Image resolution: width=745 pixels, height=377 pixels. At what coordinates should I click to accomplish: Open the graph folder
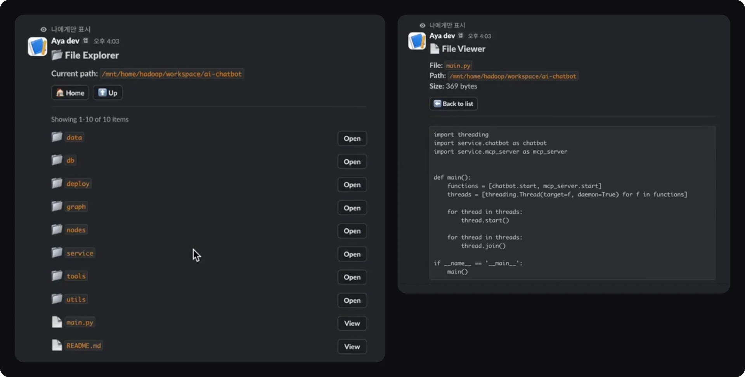pyautogui.click(x=352, y=208)
